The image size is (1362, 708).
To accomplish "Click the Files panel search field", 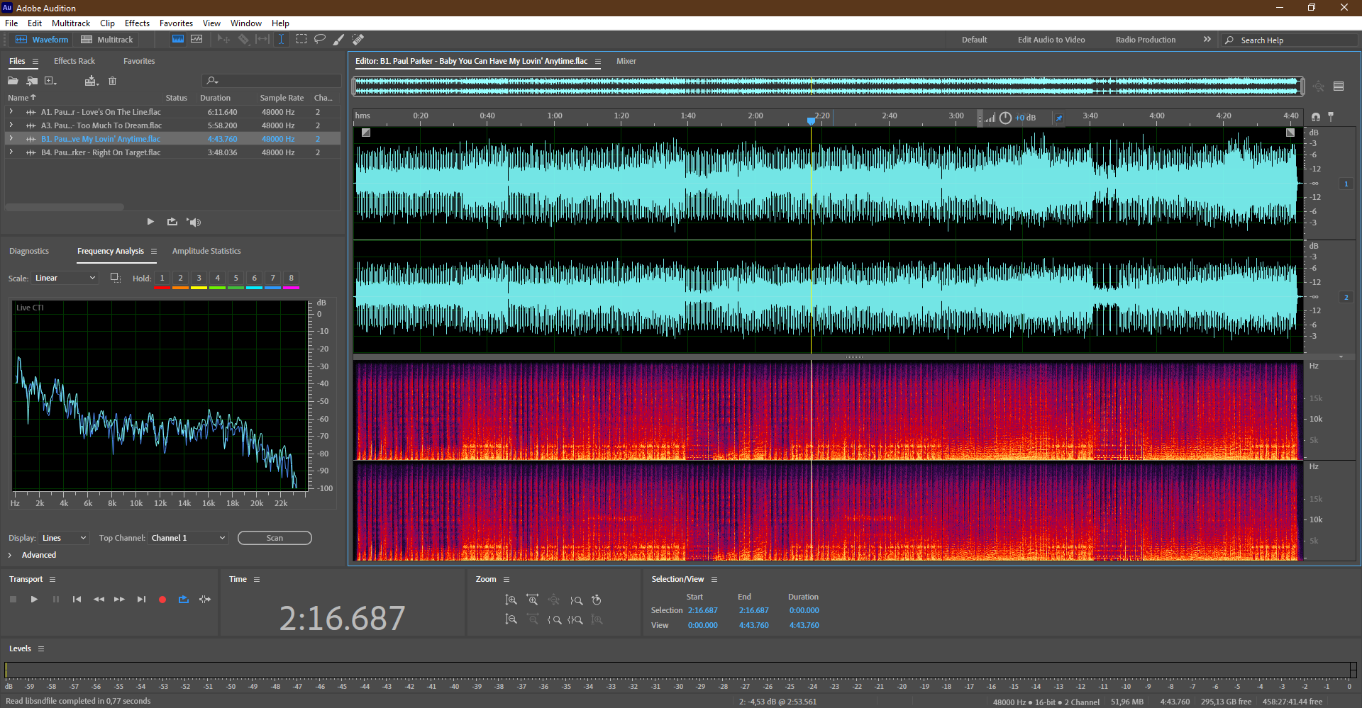I will [x=271, y=81].
